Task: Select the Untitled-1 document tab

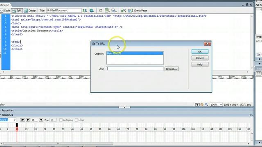Action: tap(5, 5)
